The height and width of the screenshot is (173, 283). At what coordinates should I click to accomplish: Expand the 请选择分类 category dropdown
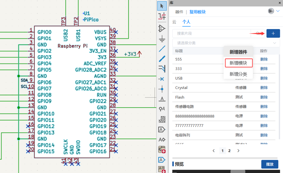(x=225, y=43)
